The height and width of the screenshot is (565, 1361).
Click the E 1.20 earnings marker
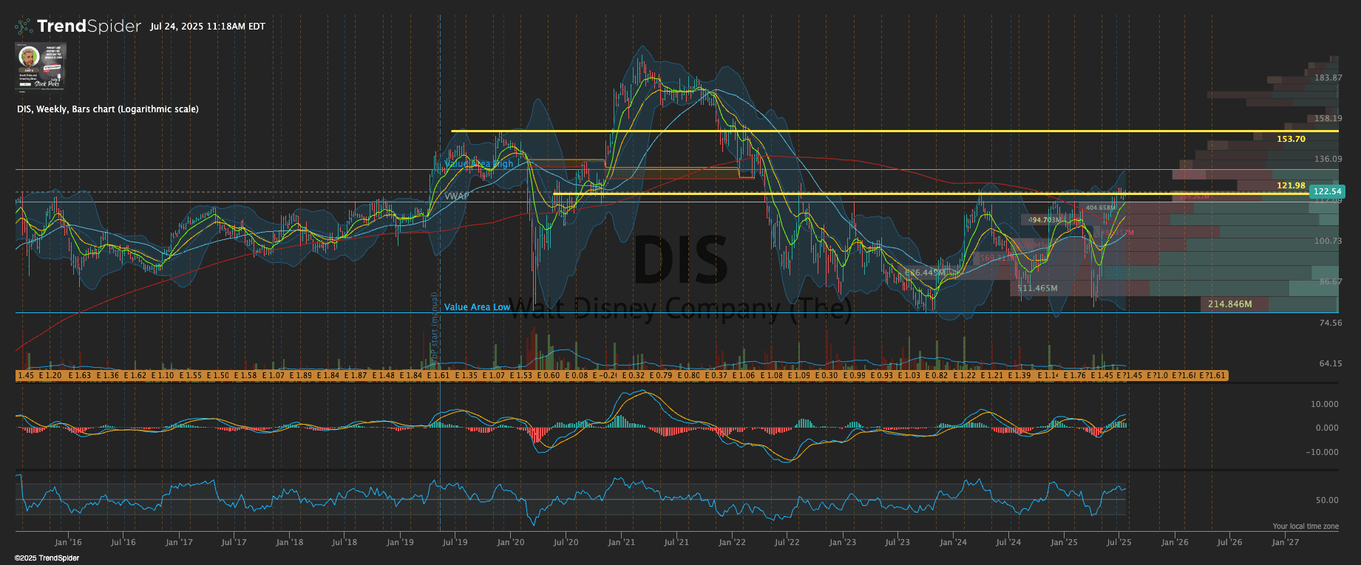click(50, 375)
